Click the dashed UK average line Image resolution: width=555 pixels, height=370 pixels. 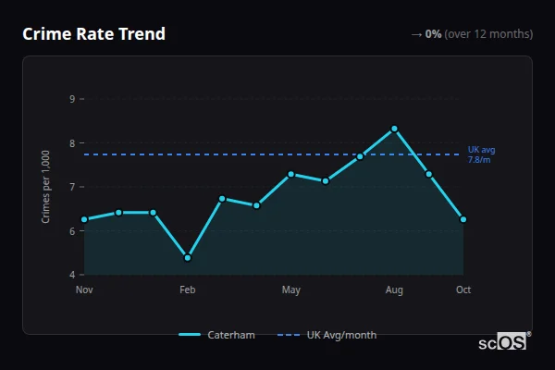click(271, 154)
